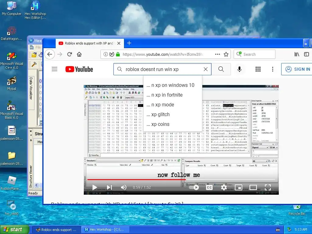Toggle browser sidebar icon
The image size is (312, 234).
coord(307,54)
